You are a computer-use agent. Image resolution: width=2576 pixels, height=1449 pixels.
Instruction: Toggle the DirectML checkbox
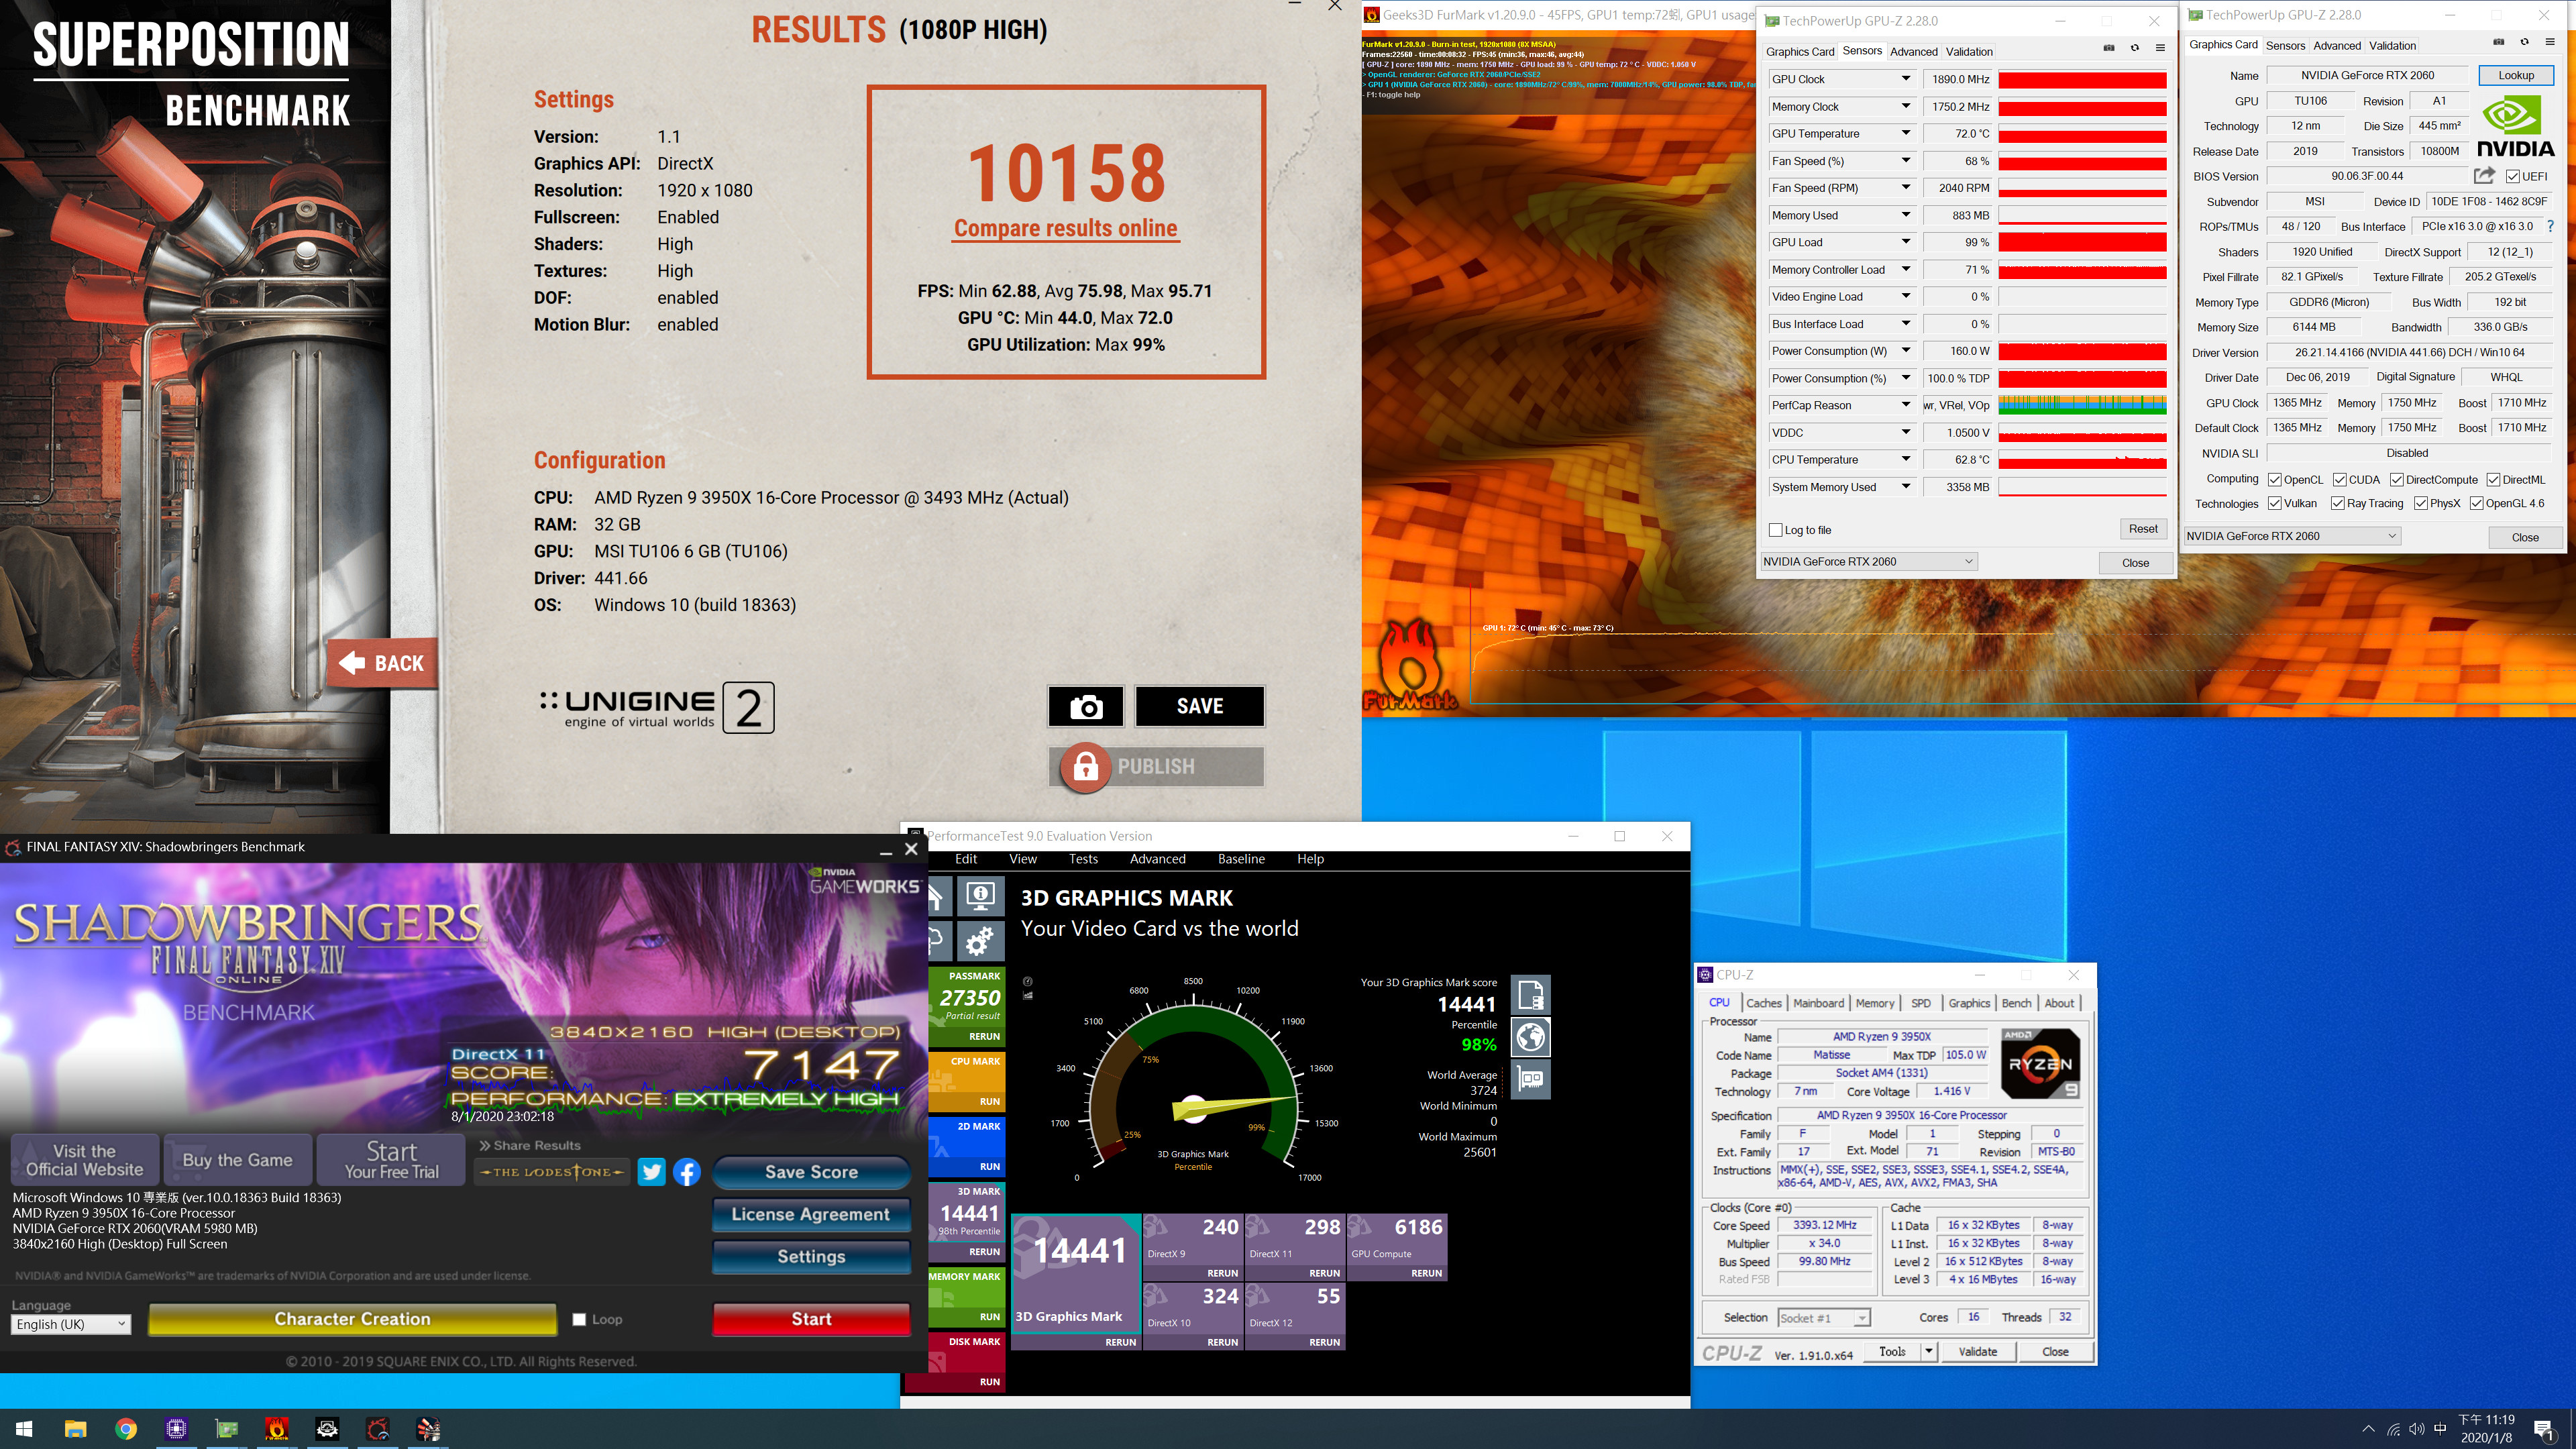[2494, 480]
